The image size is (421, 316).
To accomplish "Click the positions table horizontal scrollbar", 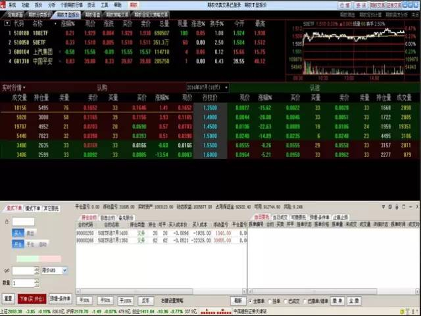I will (161, 291).
